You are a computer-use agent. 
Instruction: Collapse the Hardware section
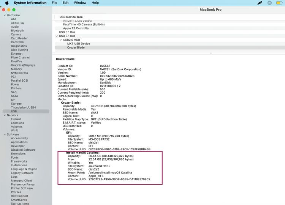[5, 15]
